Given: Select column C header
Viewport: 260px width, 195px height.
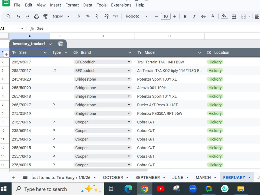Looking at the screenshot, I should click(x=103, y=36).
